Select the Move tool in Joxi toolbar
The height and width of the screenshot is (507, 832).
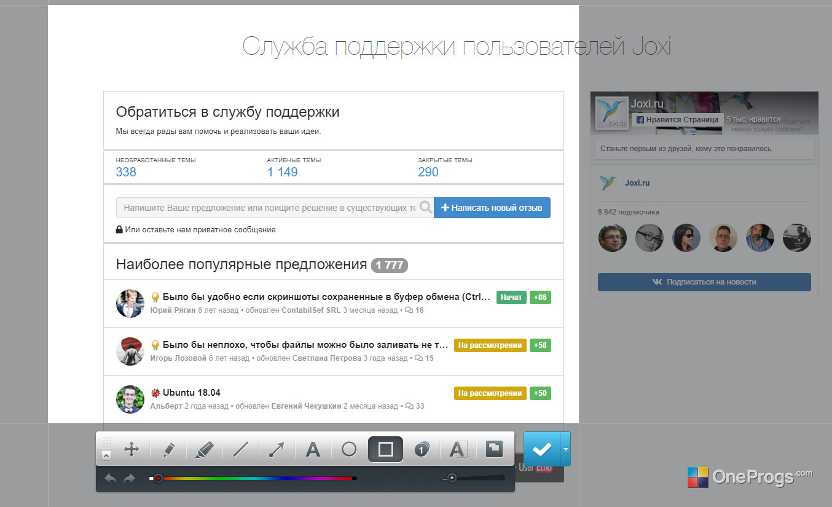coord(131,449)
